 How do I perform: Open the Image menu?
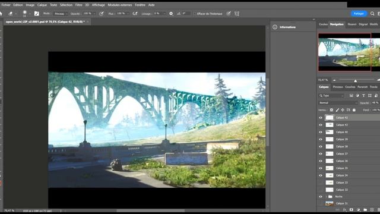[30, 5]
